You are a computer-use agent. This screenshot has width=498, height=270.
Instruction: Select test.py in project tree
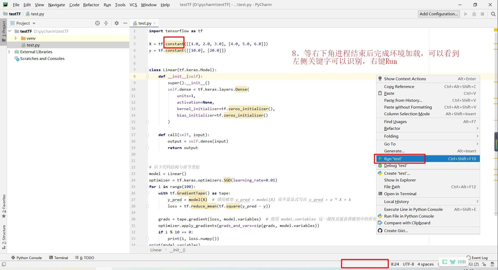tap(33, 45)
